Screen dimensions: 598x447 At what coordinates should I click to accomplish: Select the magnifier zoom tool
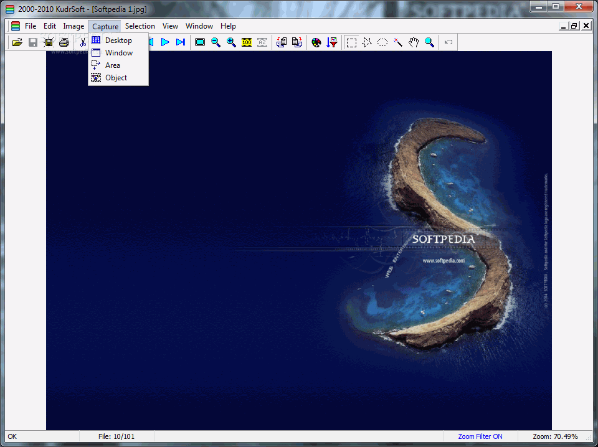pyautogui.click(x=429, y=42)
